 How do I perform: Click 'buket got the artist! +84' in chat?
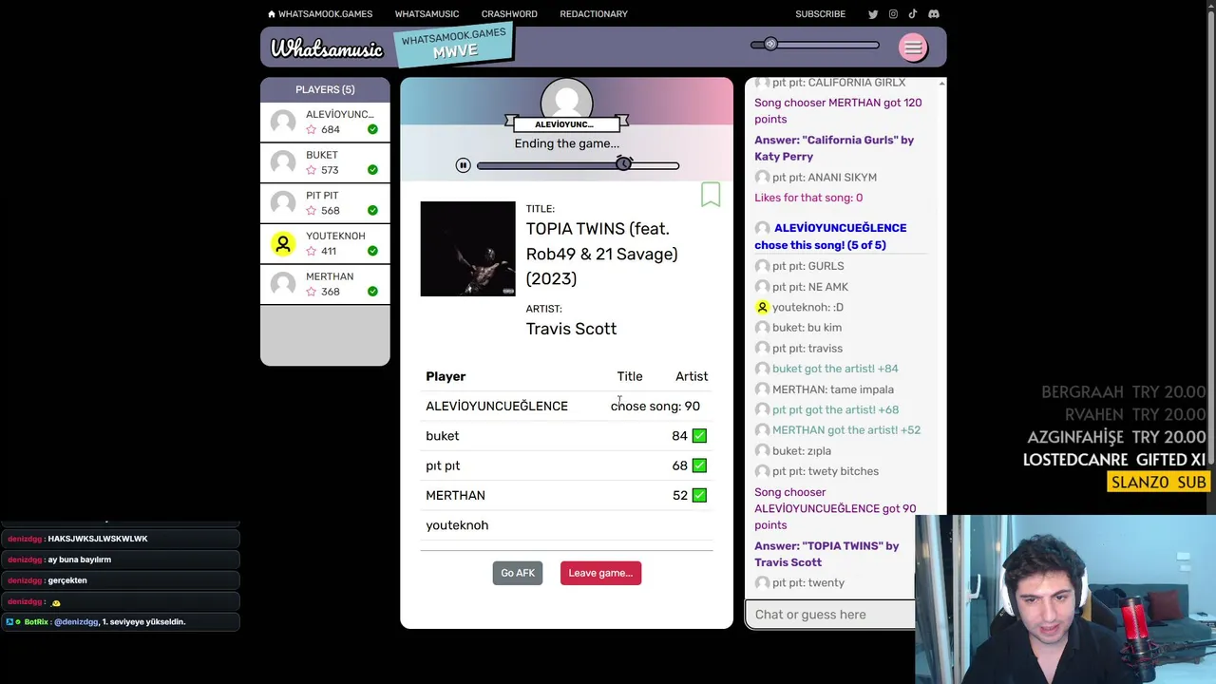pos(835,369)
